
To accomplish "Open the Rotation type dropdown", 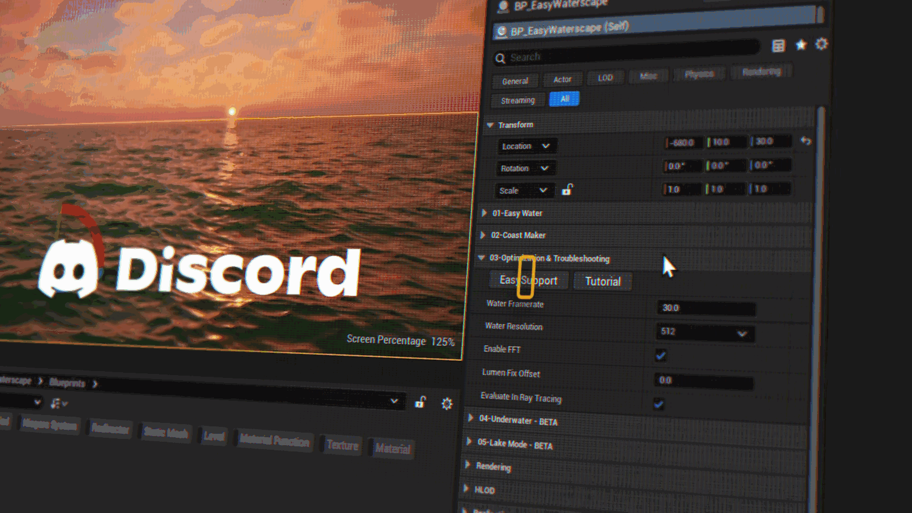I will point(525,168).
